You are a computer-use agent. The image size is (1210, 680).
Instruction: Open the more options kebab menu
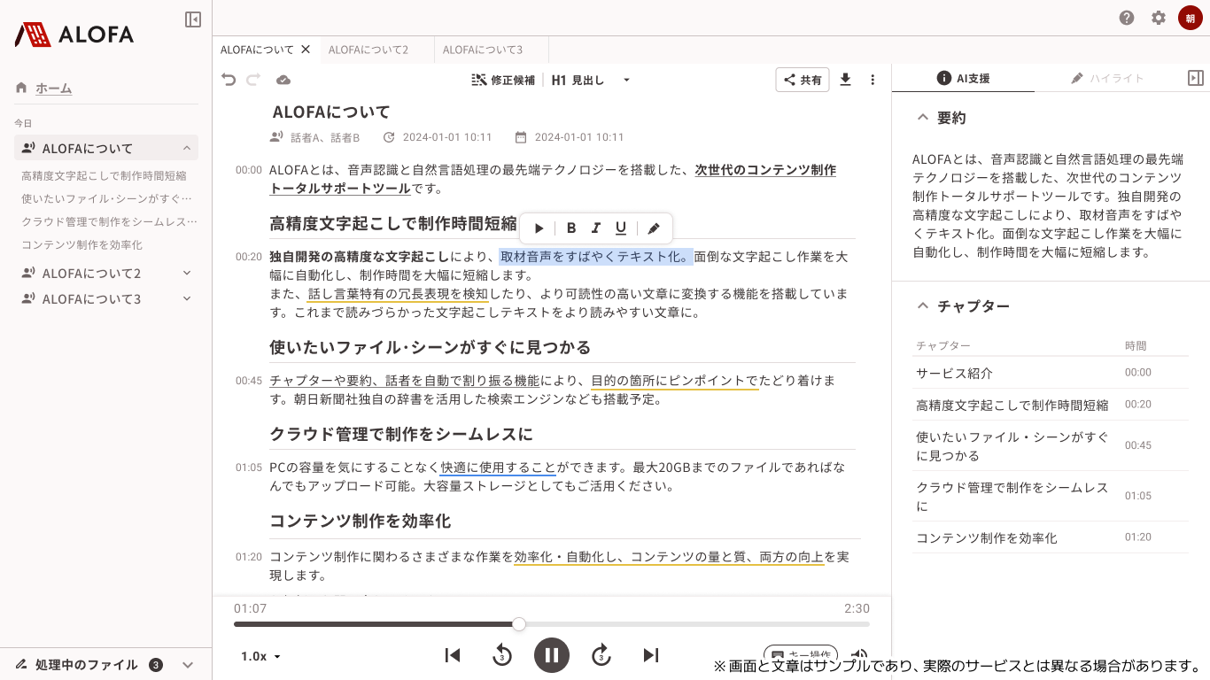pos(873,80)
